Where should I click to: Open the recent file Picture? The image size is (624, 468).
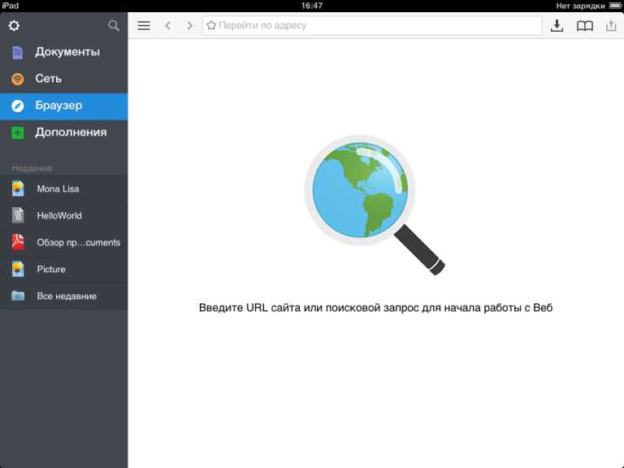point(63,269)
